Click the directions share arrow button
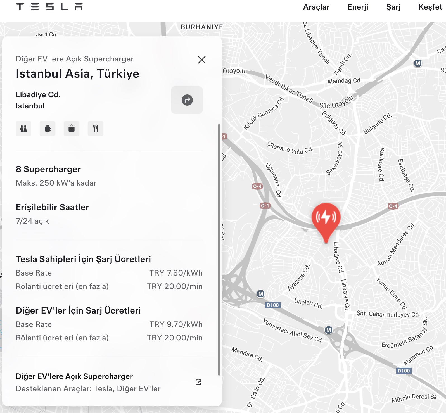 point(187,100)
